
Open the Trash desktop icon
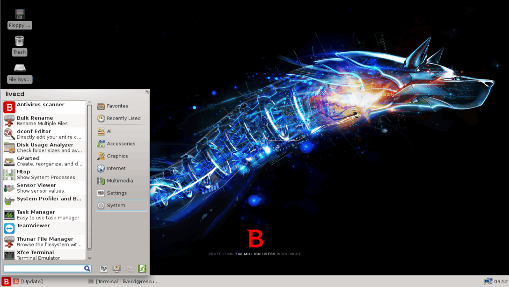pos(20,46)
